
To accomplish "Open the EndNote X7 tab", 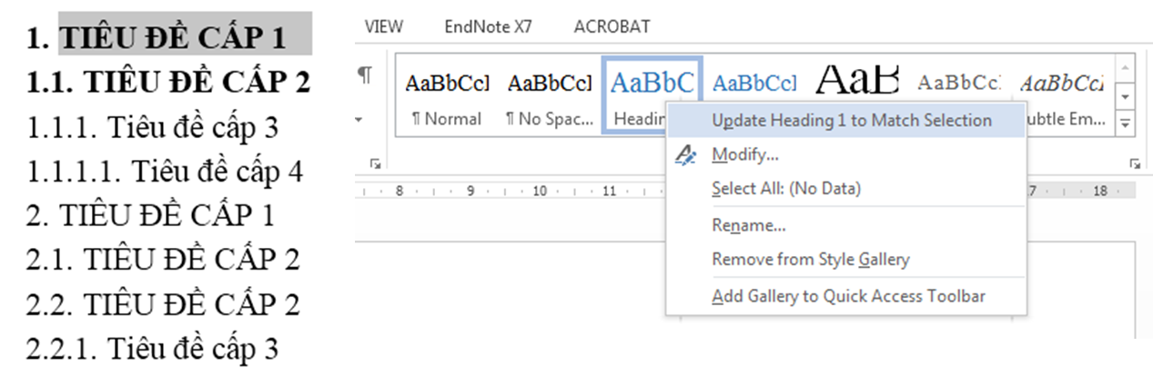I will pyautogui.click(x=488, y=27).
